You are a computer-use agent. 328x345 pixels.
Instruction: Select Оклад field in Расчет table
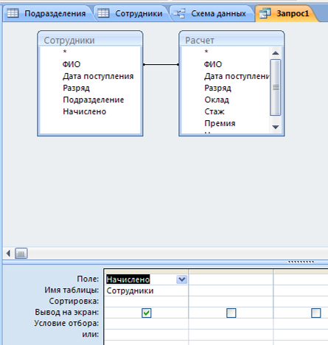pyautogui.click(x=217, y=100)
